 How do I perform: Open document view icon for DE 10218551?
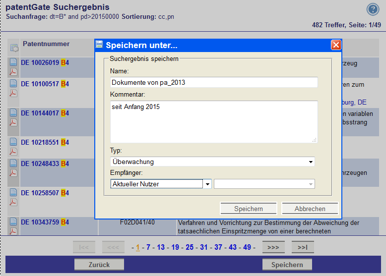[x=13, y=142]
